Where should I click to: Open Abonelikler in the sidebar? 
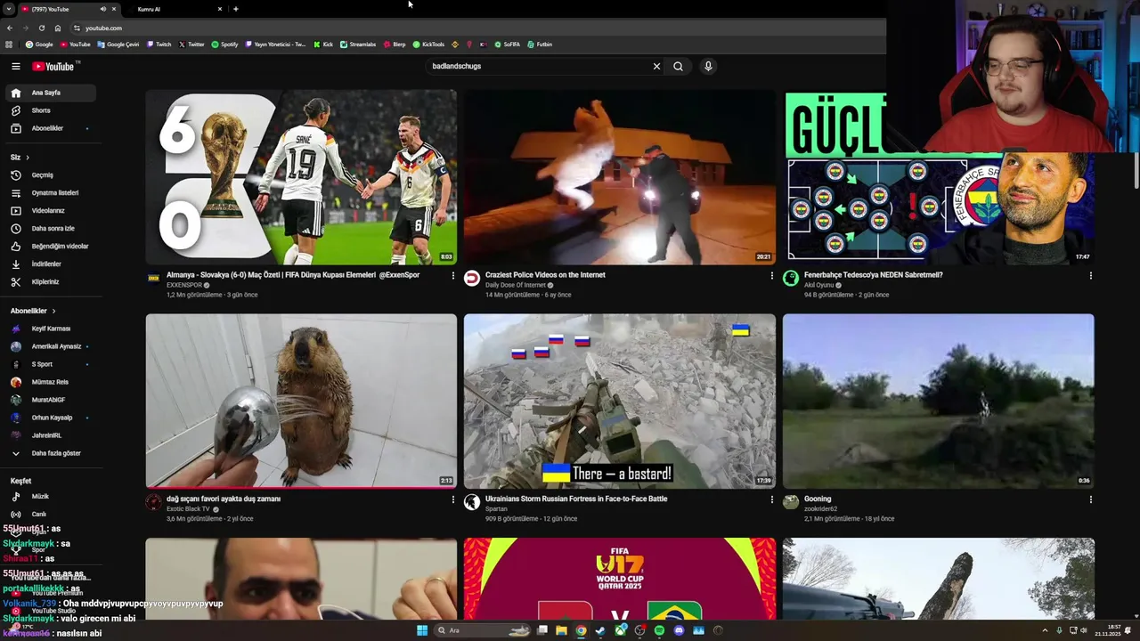tap(51, 128)
